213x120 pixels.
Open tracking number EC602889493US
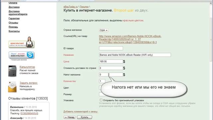pyautogui.click(x=29, y=113)
